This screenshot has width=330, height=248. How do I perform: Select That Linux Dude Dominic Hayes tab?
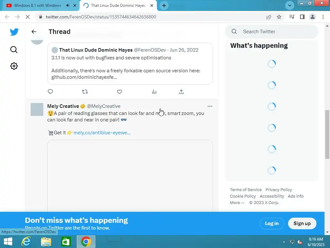pos(118,5)
